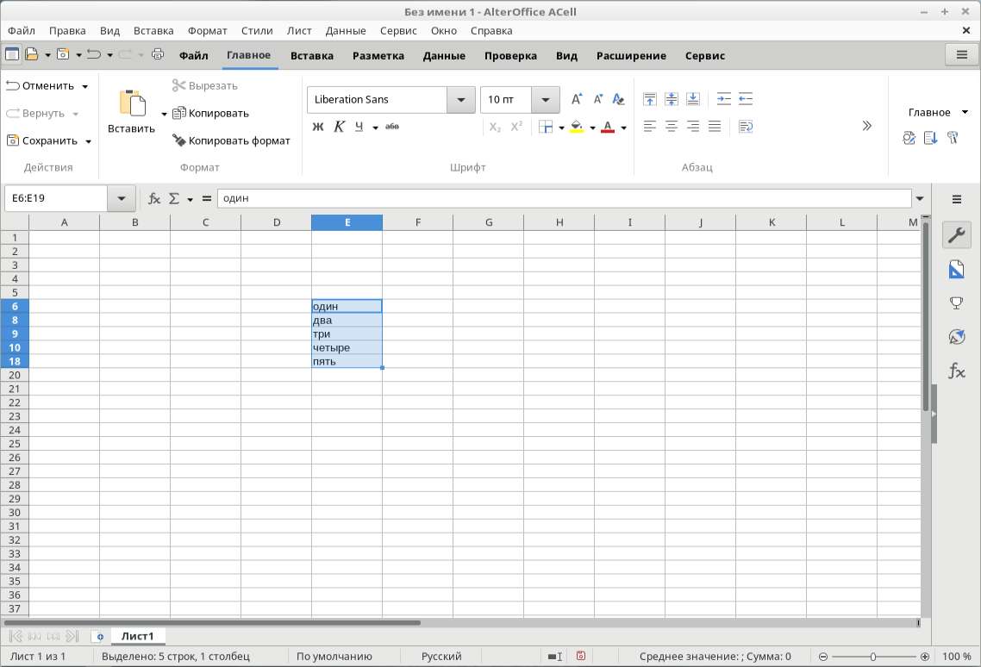Click the Копировать формат button
The height and width of the screenshot is (667, 981).
coord(231,140)
